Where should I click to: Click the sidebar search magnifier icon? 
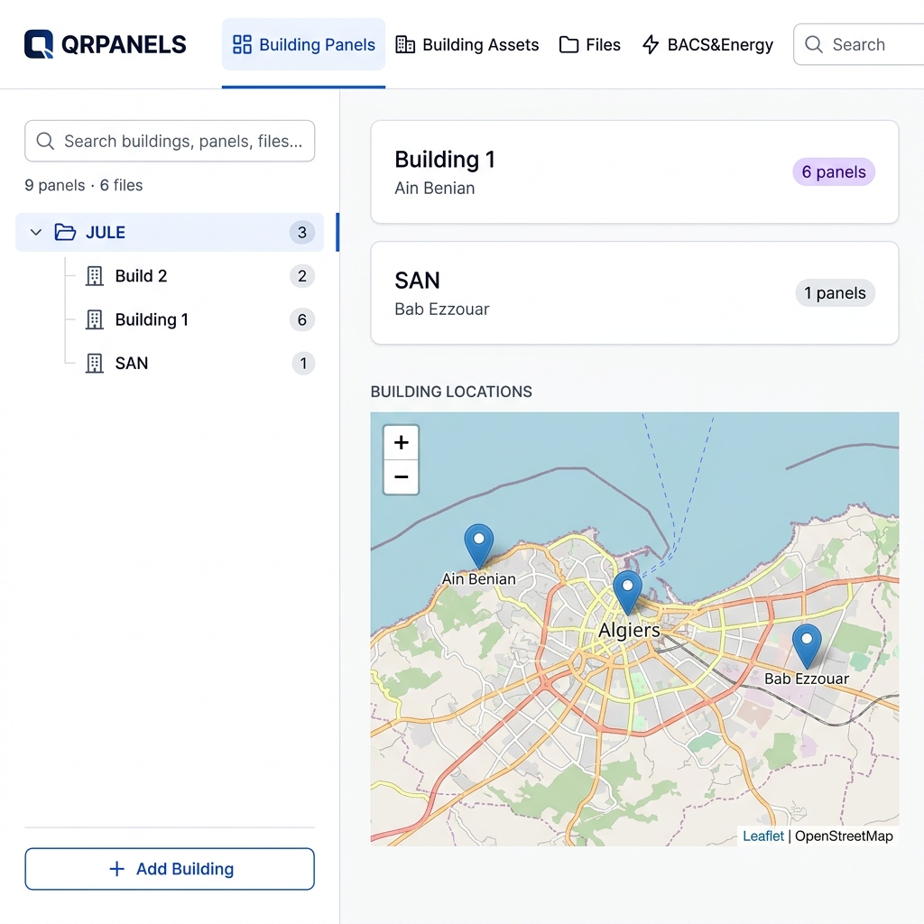coord(45,141)
